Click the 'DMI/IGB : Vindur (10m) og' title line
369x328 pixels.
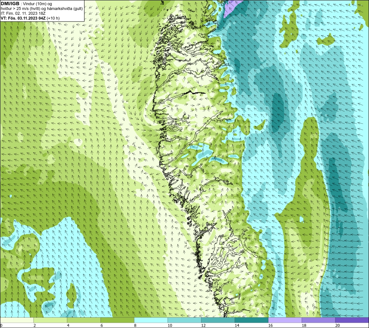pyautogui.click(x=26, y=4)
